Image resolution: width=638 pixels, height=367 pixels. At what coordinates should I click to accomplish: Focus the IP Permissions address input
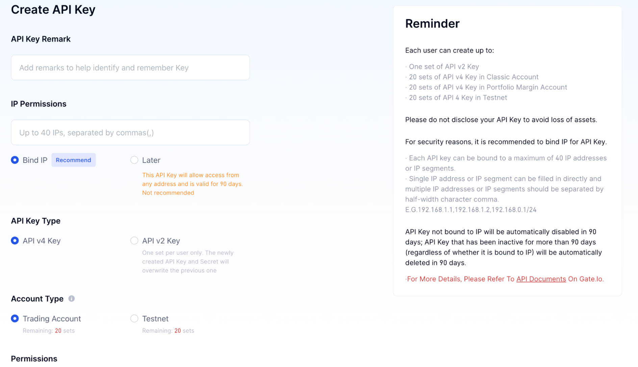pyautogui.click(x=130, y=132)
